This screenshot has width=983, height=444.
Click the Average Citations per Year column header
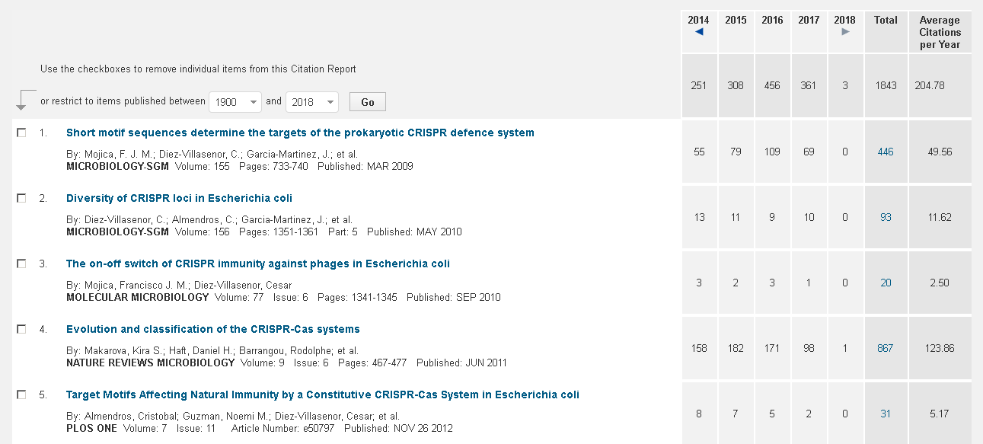tap(940, 32)
